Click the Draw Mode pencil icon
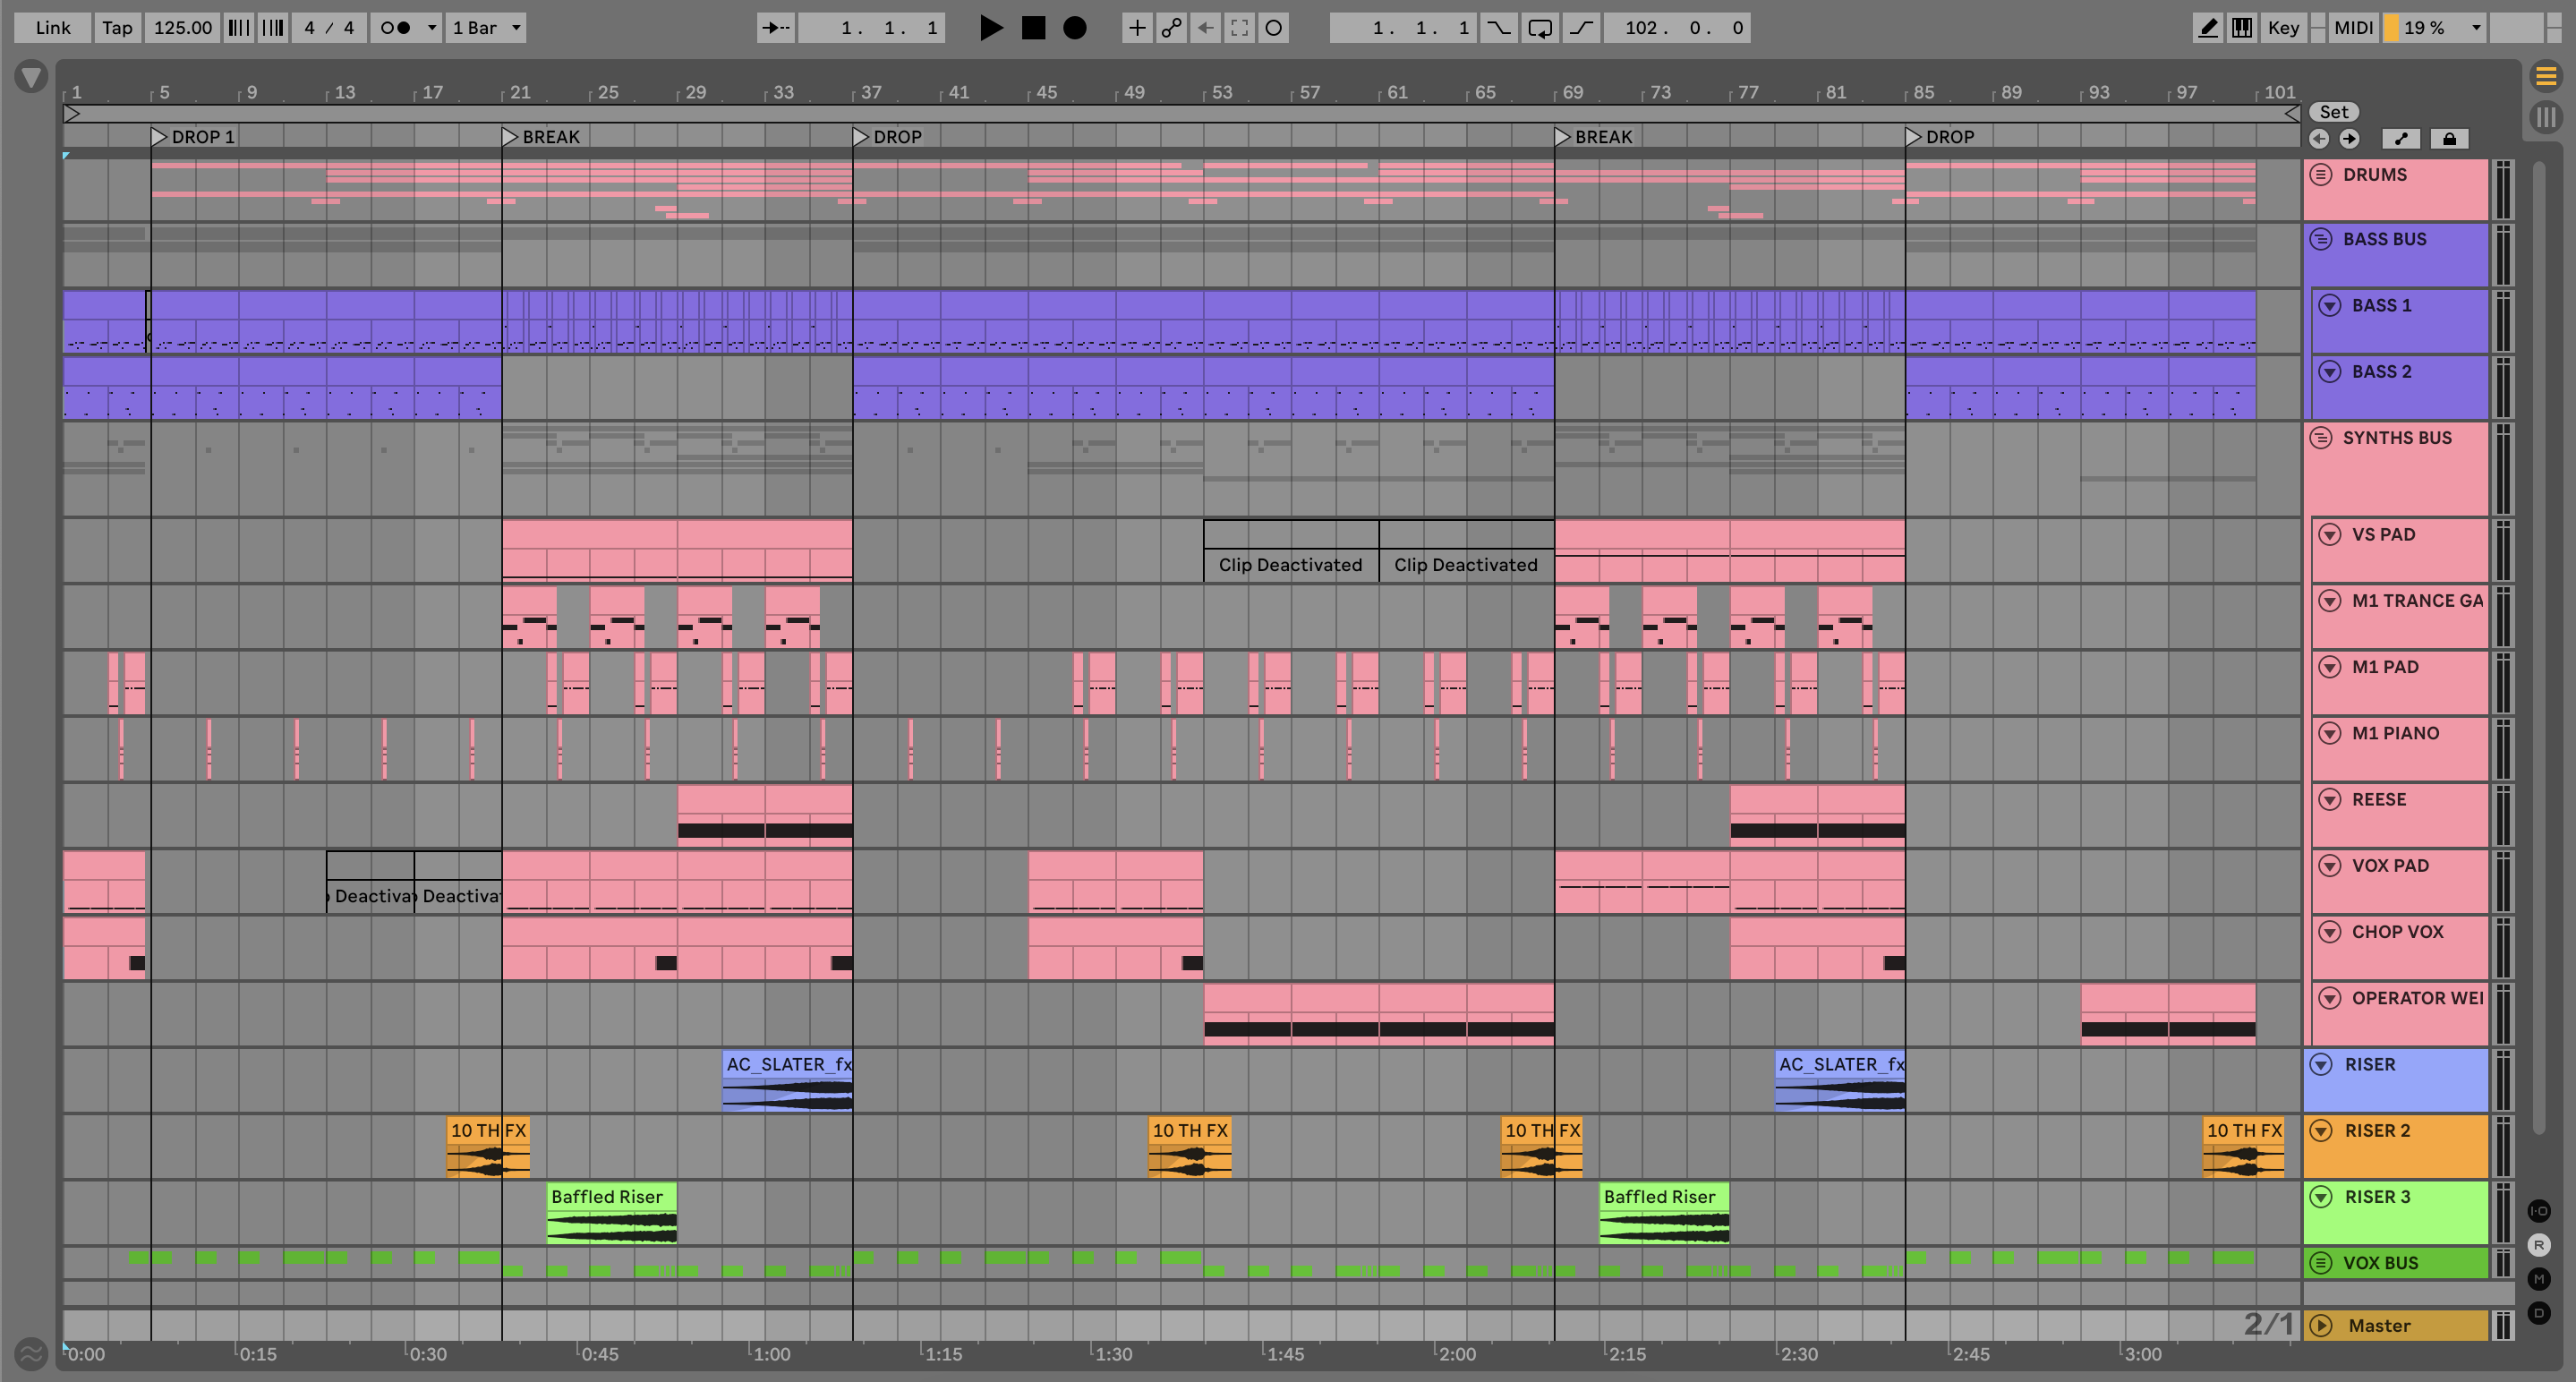The height and width of the screenshot is (1382, 2576). point(2206,28)
